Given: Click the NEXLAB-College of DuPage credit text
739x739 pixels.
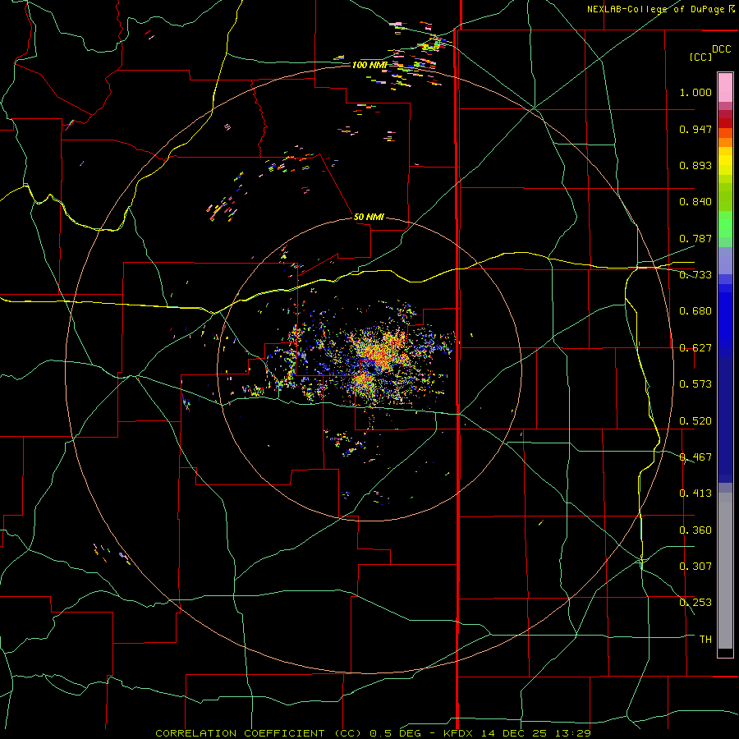Looking at the screenshot, I should pyautogui.click(x=655, y=9).
